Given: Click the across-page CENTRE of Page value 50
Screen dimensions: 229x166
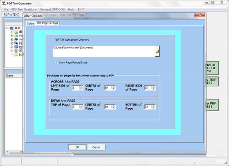Looking at the screenshot, I should point(108,88).
